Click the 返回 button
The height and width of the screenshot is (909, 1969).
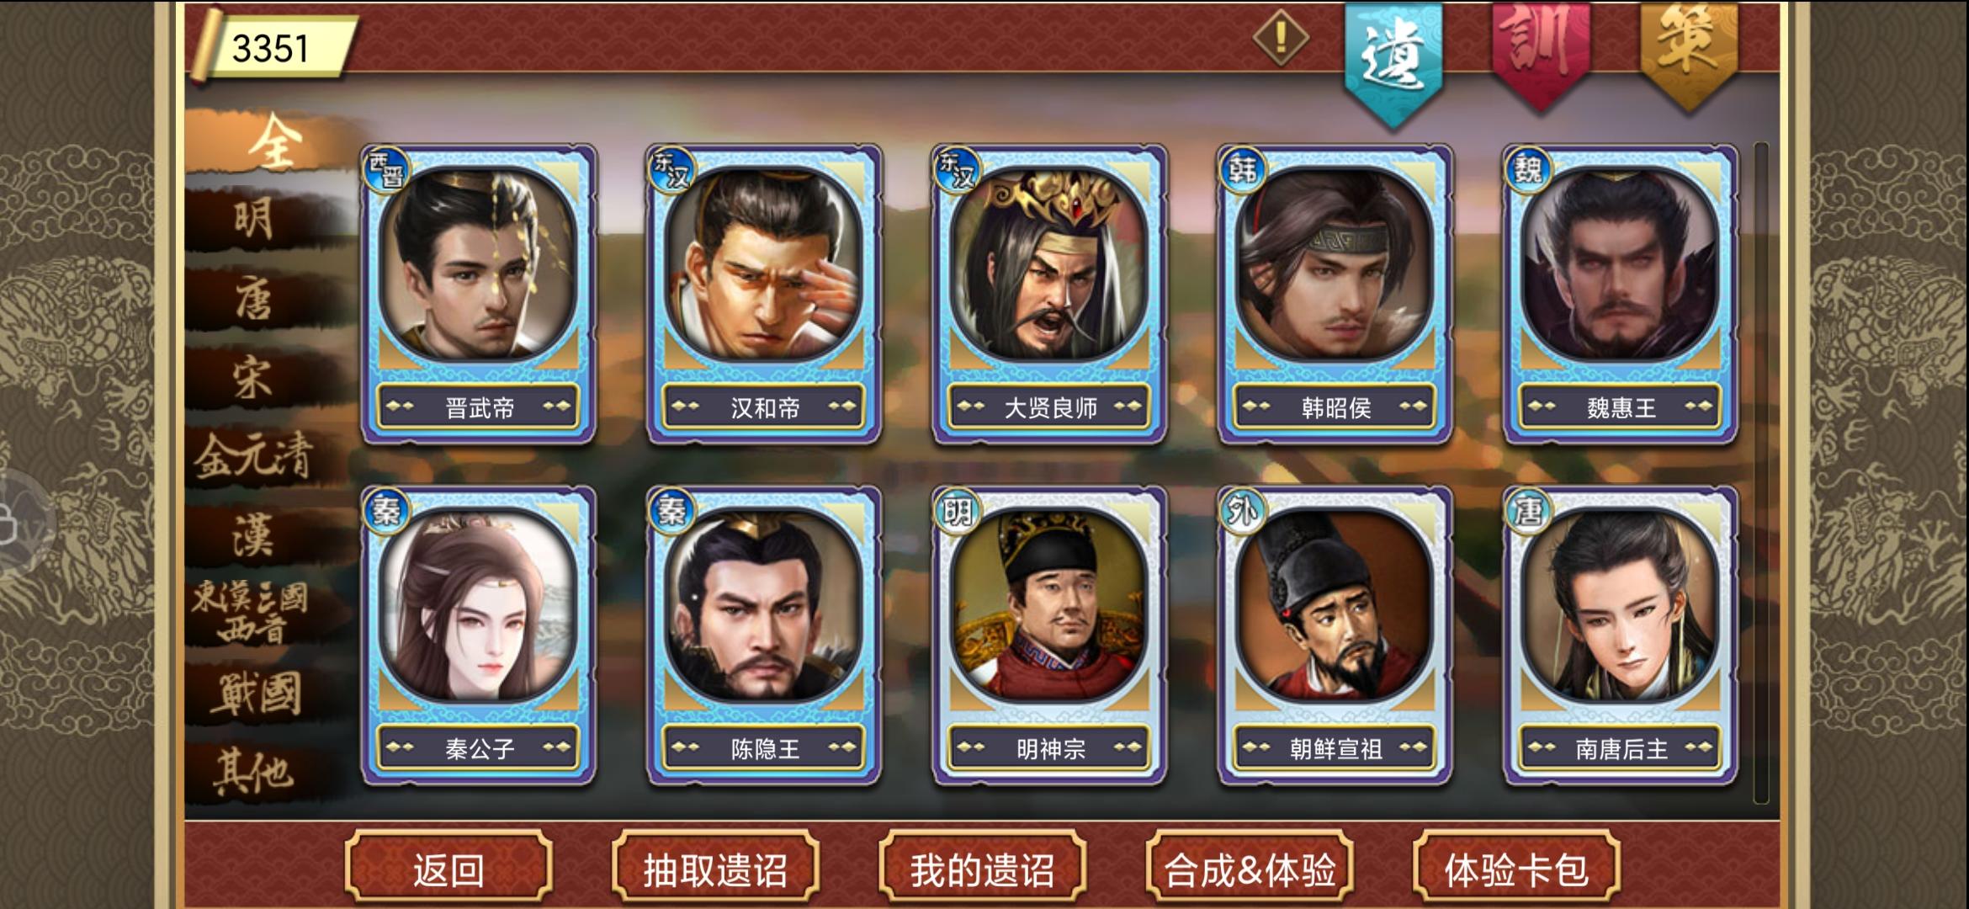tap(448, 869)
